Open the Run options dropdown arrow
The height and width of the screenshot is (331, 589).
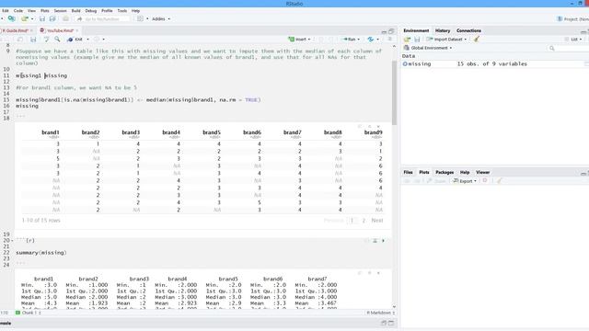pos(358,40)
